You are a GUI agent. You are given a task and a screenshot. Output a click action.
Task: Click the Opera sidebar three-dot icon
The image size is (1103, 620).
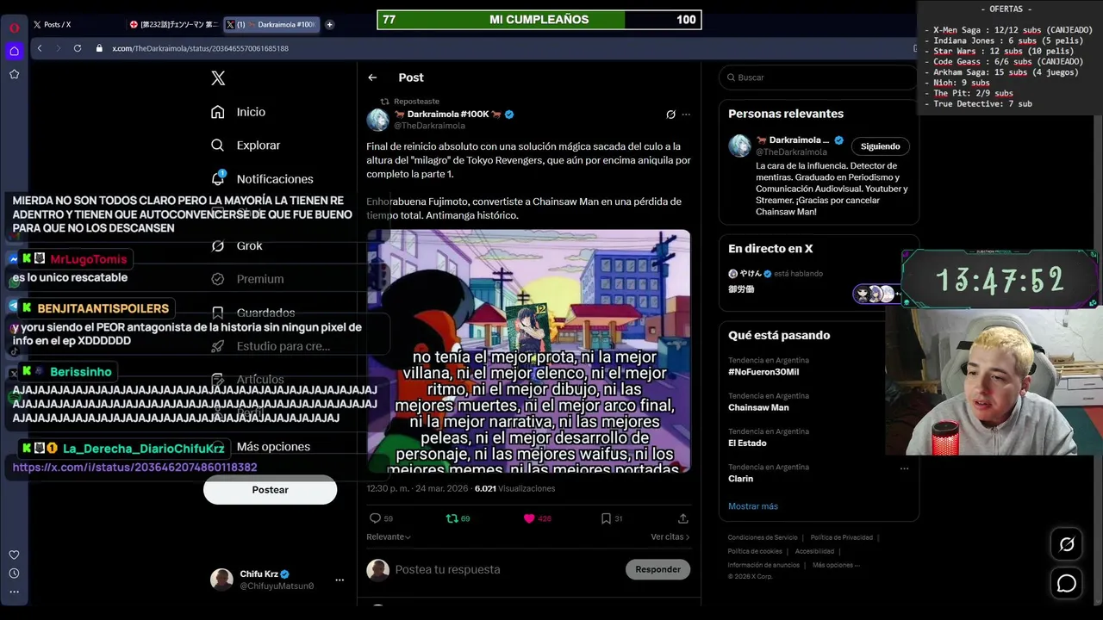tap(14, 592)
